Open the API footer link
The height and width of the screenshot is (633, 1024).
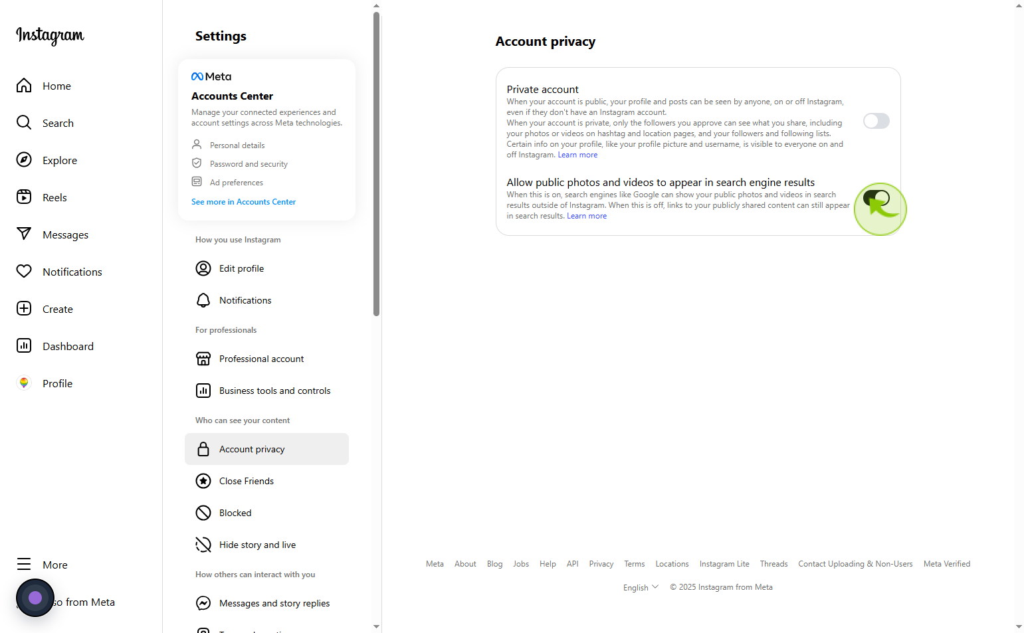tap(572, 564)
